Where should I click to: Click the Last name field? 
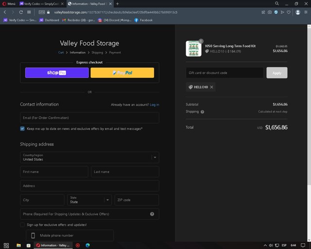[x=125, y=172]
